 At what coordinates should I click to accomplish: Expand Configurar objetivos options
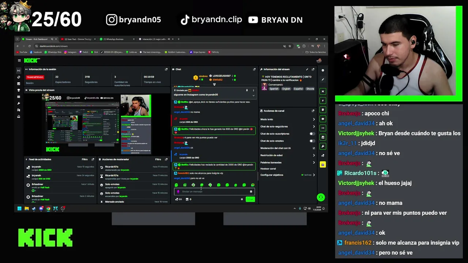[x=314, y=175]
